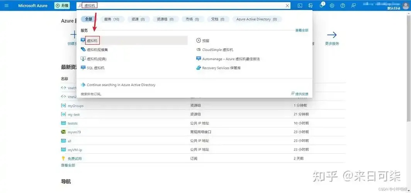
Task: Click the Azure Active Directory search icon
Action: tap(83, 85)
